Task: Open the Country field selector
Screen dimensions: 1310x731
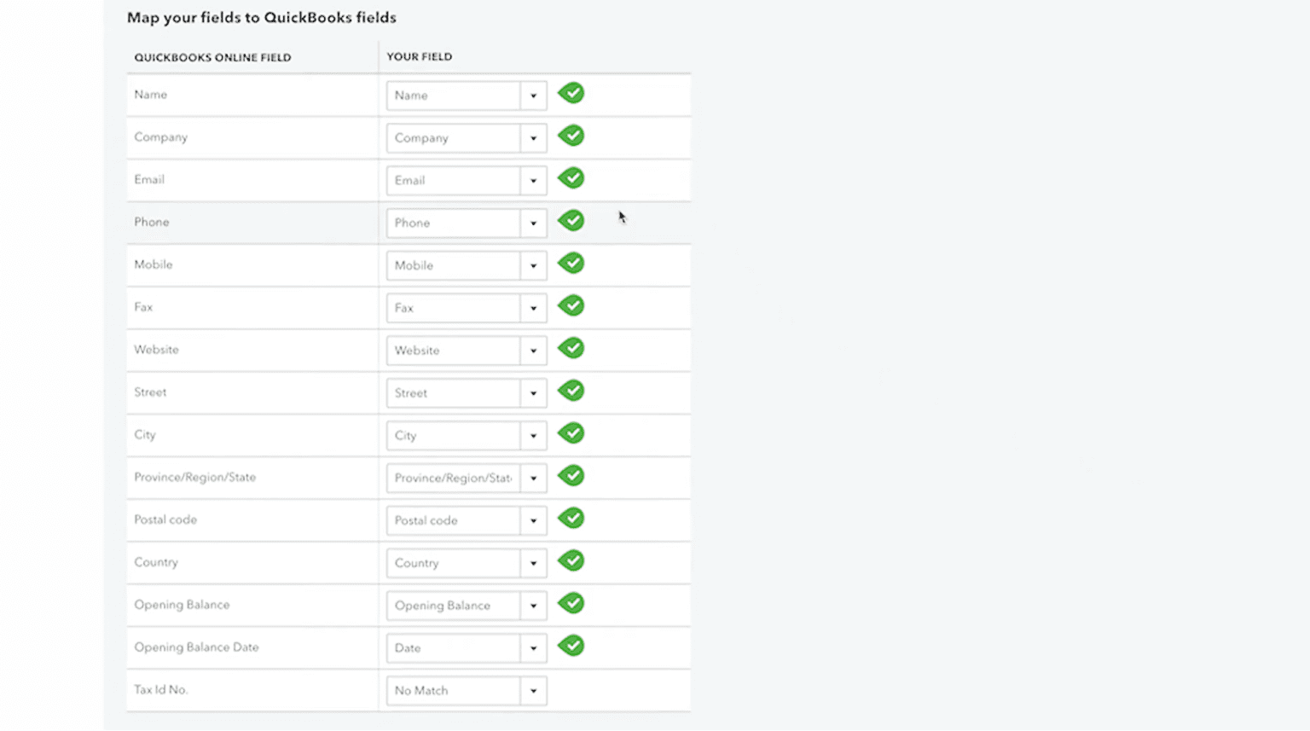Action: [533, 563]
